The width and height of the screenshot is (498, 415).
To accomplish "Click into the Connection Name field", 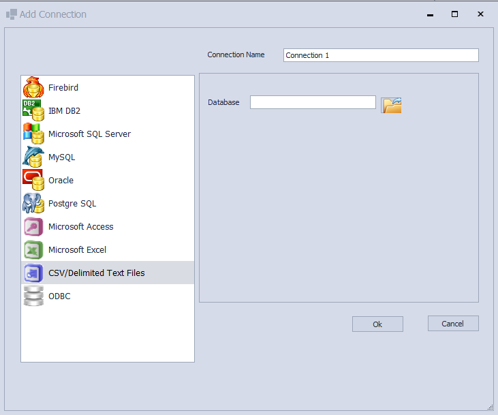I will [x=381, y=55].
